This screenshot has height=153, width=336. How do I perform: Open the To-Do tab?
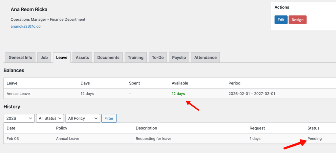(158, 57)
